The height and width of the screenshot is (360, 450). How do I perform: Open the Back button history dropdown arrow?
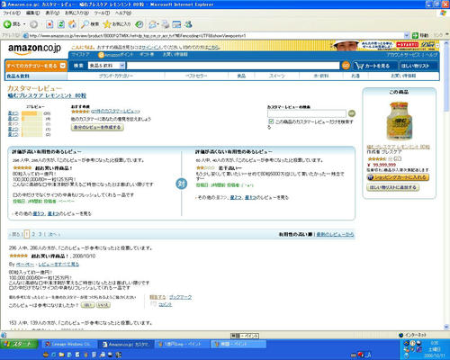[x=24, y=24]
